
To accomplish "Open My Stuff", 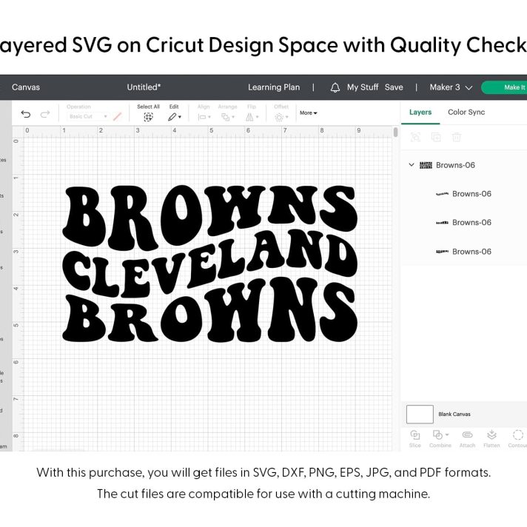I will coord(363,87).
